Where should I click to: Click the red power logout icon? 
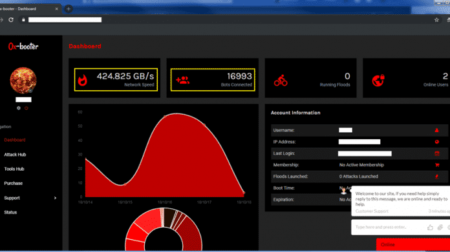[x=27, y=108]
